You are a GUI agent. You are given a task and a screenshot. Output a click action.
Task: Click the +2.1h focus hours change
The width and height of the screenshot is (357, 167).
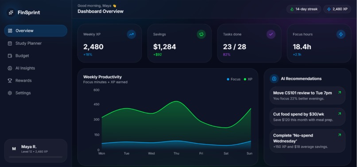point(297,54)
